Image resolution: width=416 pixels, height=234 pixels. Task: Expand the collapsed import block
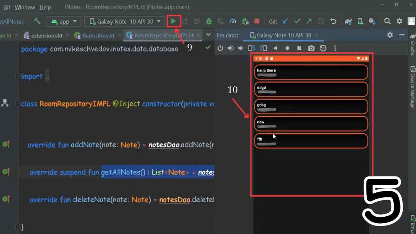[18, 77]
